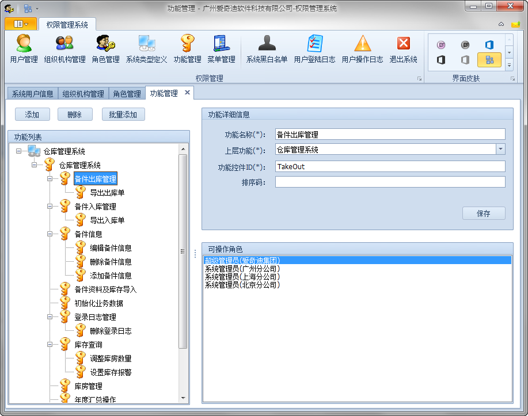Open 用户登陆日志 ribbon icon
Viewport: 528px width, 416px height.
[314, 49]
